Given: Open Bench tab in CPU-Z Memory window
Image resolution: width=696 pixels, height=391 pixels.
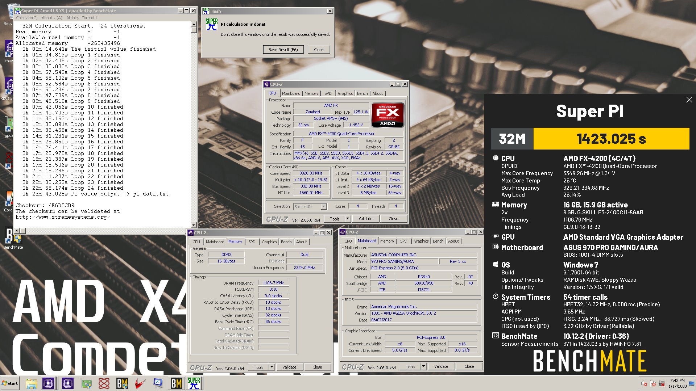Looking at the screenshot, I should (x=286, y=242).
